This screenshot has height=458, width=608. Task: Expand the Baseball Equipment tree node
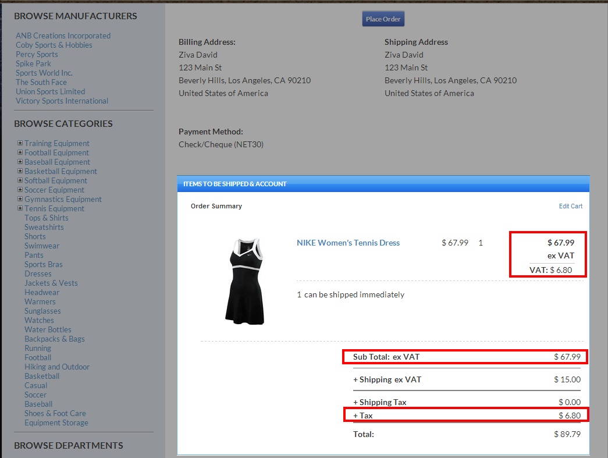[x=20, y=162]
